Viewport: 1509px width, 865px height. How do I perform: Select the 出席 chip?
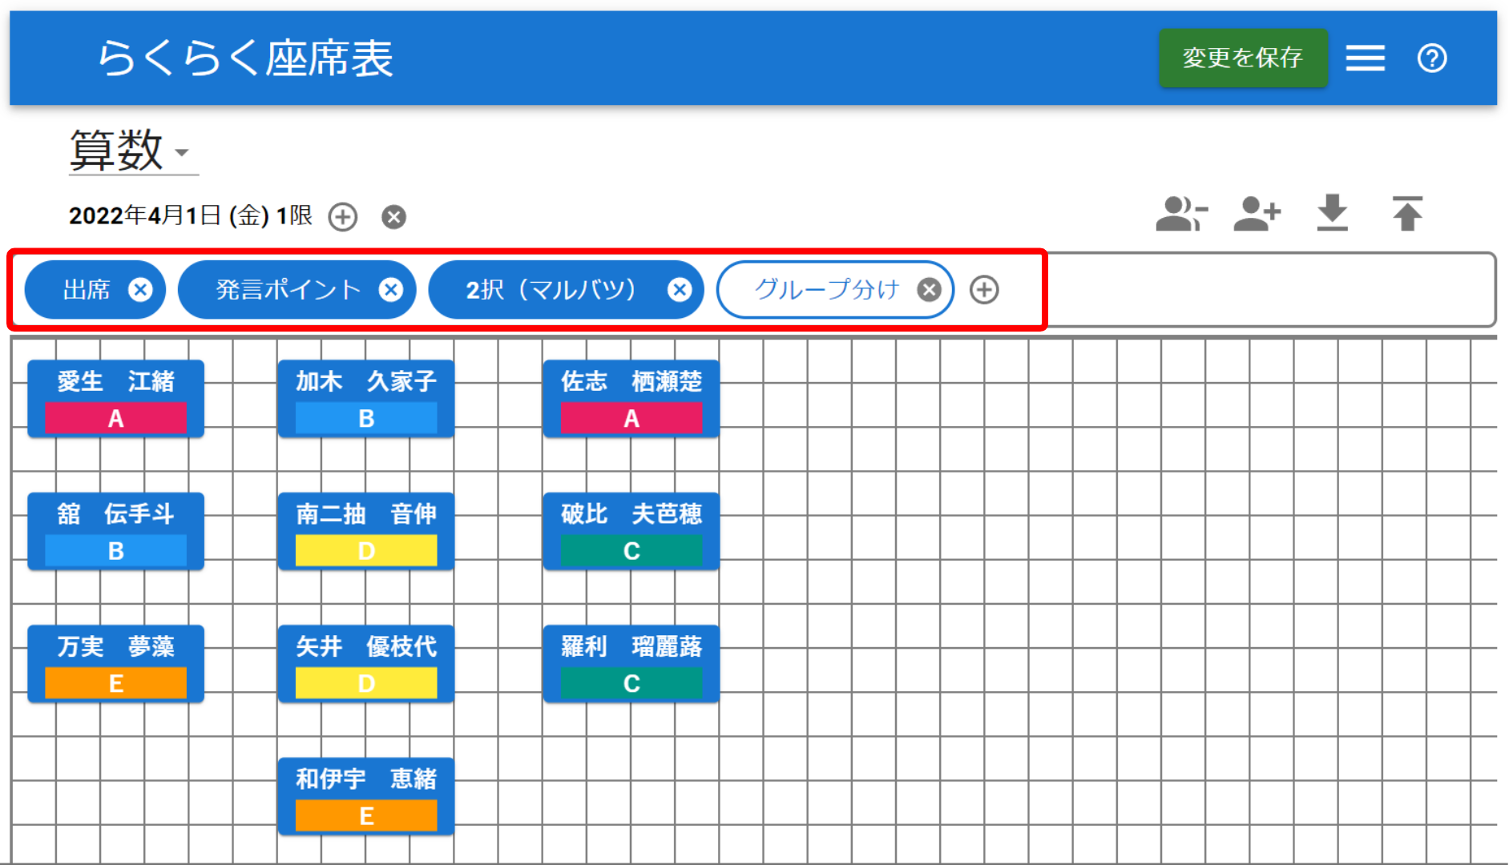pyautogui.click(x=87, y=289)
